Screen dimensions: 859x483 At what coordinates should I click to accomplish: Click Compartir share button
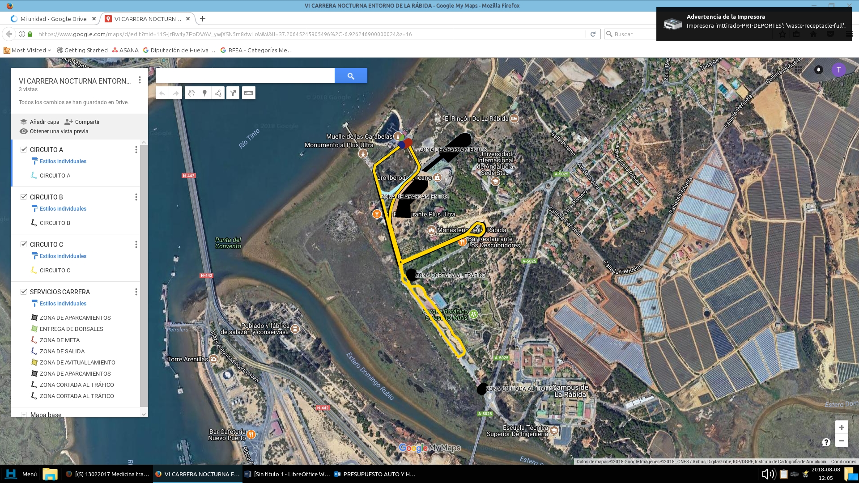(x=82, y=122)
